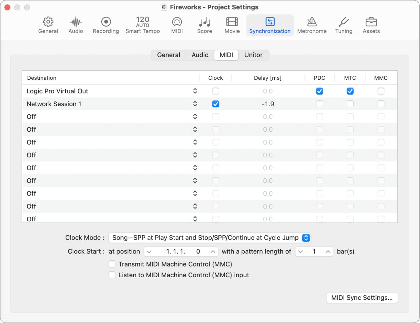Screen dimensions: 420x323
Task: Enable Transmit MIDI Machine Control (MMC)
Action: tap(112, 264)
